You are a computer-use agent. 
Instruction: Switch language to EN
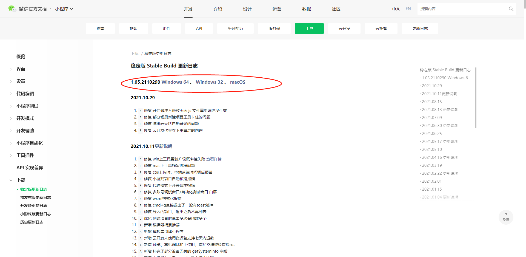point(408,9)
